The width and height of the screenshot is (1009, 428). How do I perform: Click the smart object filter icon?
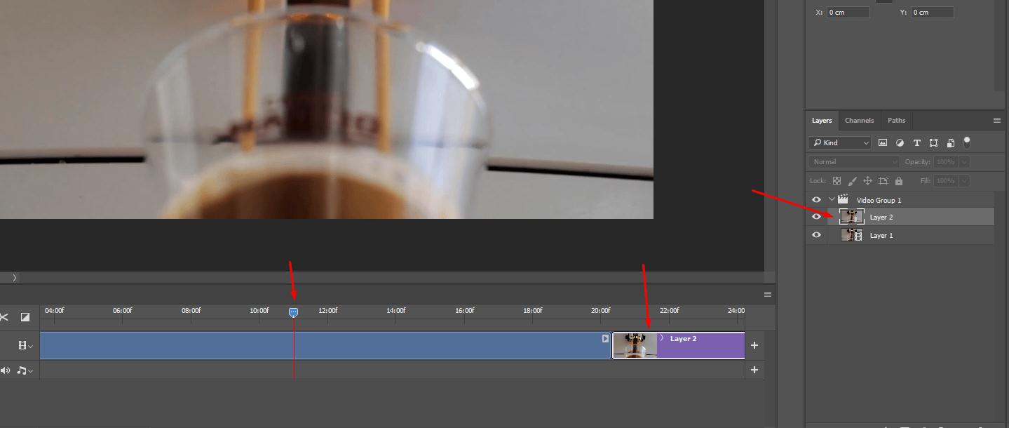click(x=950, y=142)
